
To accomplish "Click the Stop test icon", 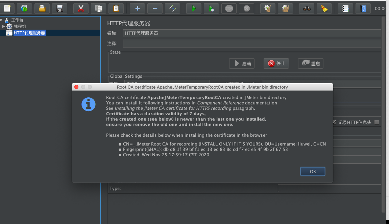I will 229,8.
